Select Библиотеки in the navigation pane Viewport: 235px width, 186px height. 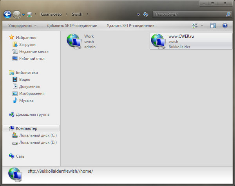(x=27, y=73)
